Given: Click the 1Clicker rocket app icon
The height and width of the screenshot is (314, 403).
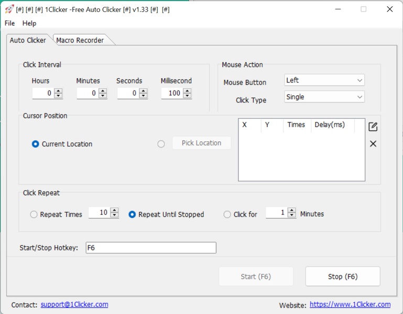Looking at the screenshot, I should 9,9.
